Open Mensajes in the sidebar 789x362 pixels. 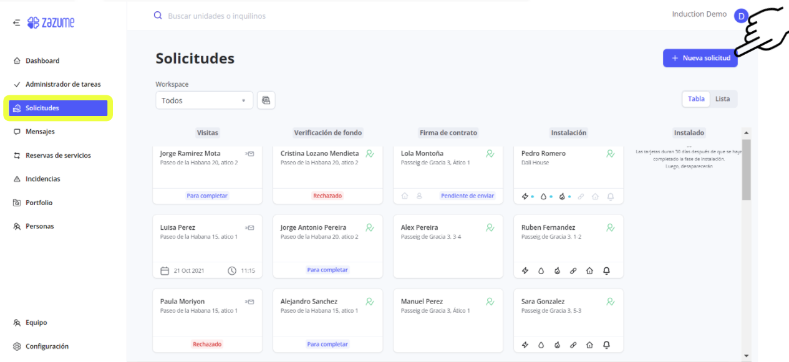pos(40,131)
